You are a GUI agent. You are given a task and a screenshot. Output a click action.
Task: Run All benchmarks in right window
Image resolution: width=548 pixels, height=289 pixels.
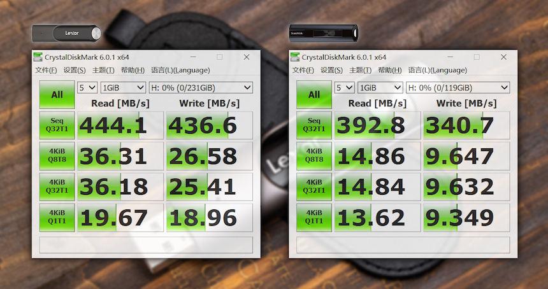(x=314, y=95)
